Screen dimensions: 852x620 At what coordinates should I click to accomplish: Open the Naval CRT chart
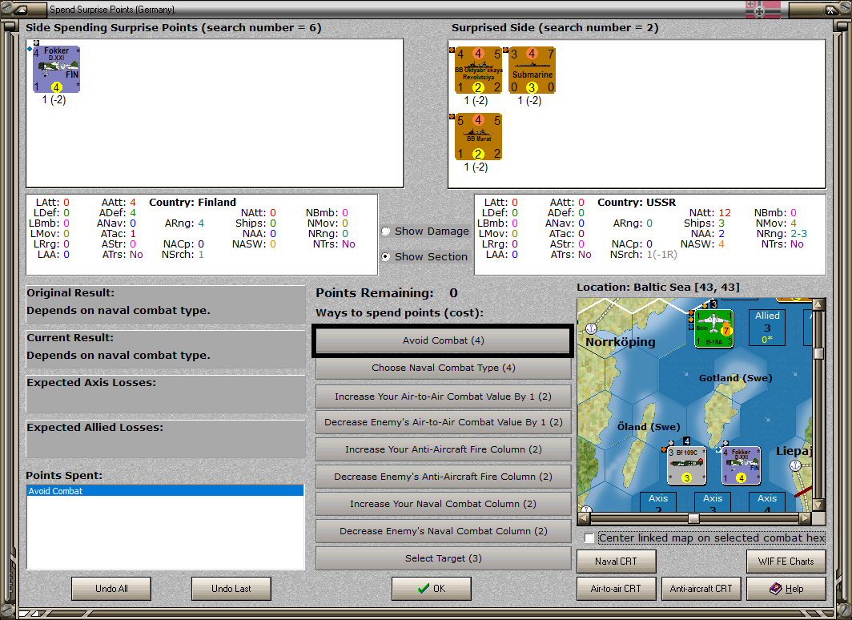tap(617, 562)
